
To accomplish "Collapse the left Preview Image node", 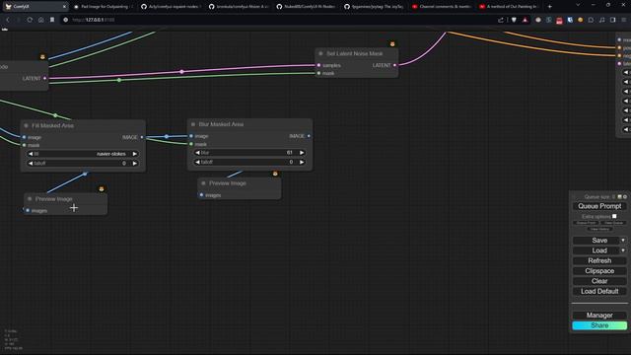I will tap(30, 199).
